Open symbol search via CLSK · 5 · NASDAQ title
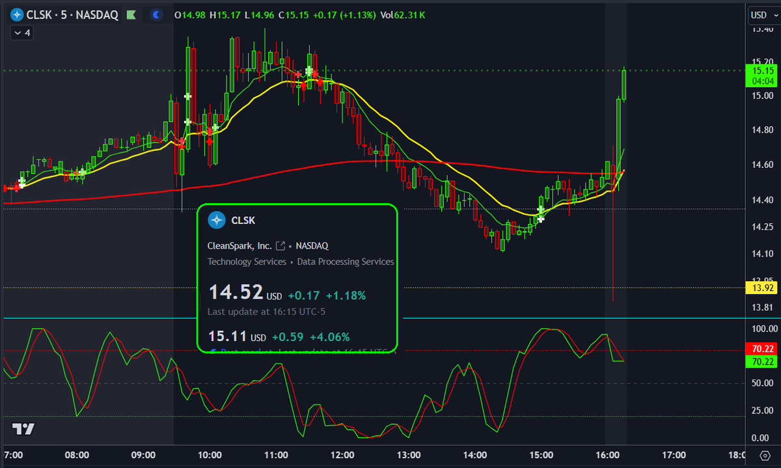The image size is (781, 468). (x=73, y=14)
